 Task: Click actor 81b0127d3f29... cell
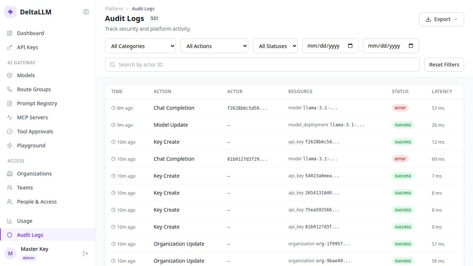pyautogui.click(x=247, y=159)
